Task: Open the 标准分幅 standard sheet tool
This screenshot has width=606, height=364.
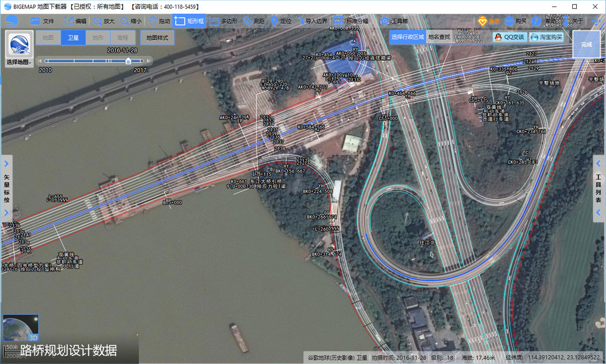Action: [x=351, y=21]
